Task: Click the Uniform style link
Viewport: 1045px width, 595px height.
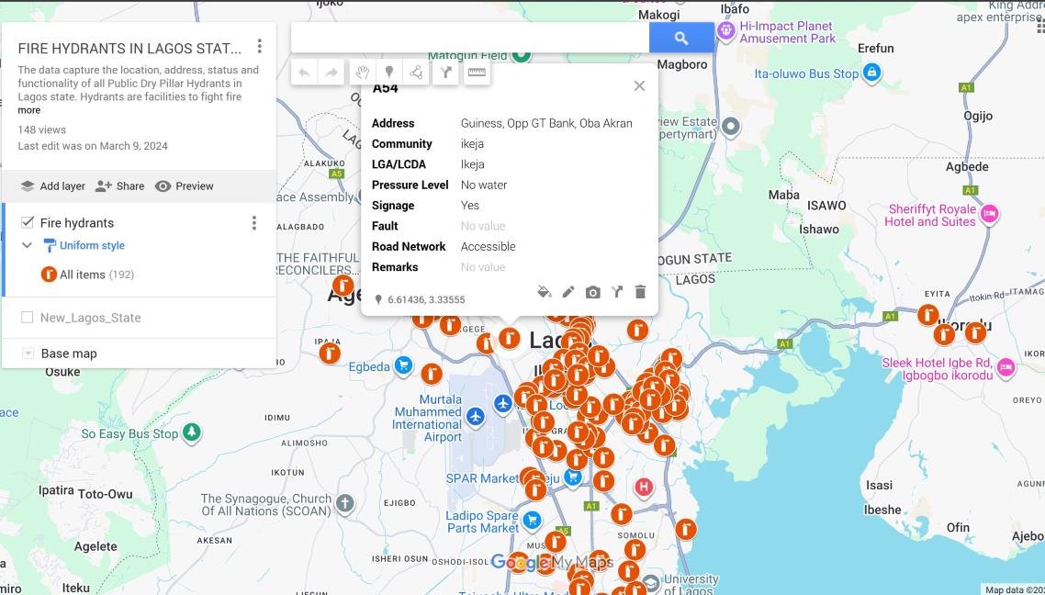Action: coord(92,245)
